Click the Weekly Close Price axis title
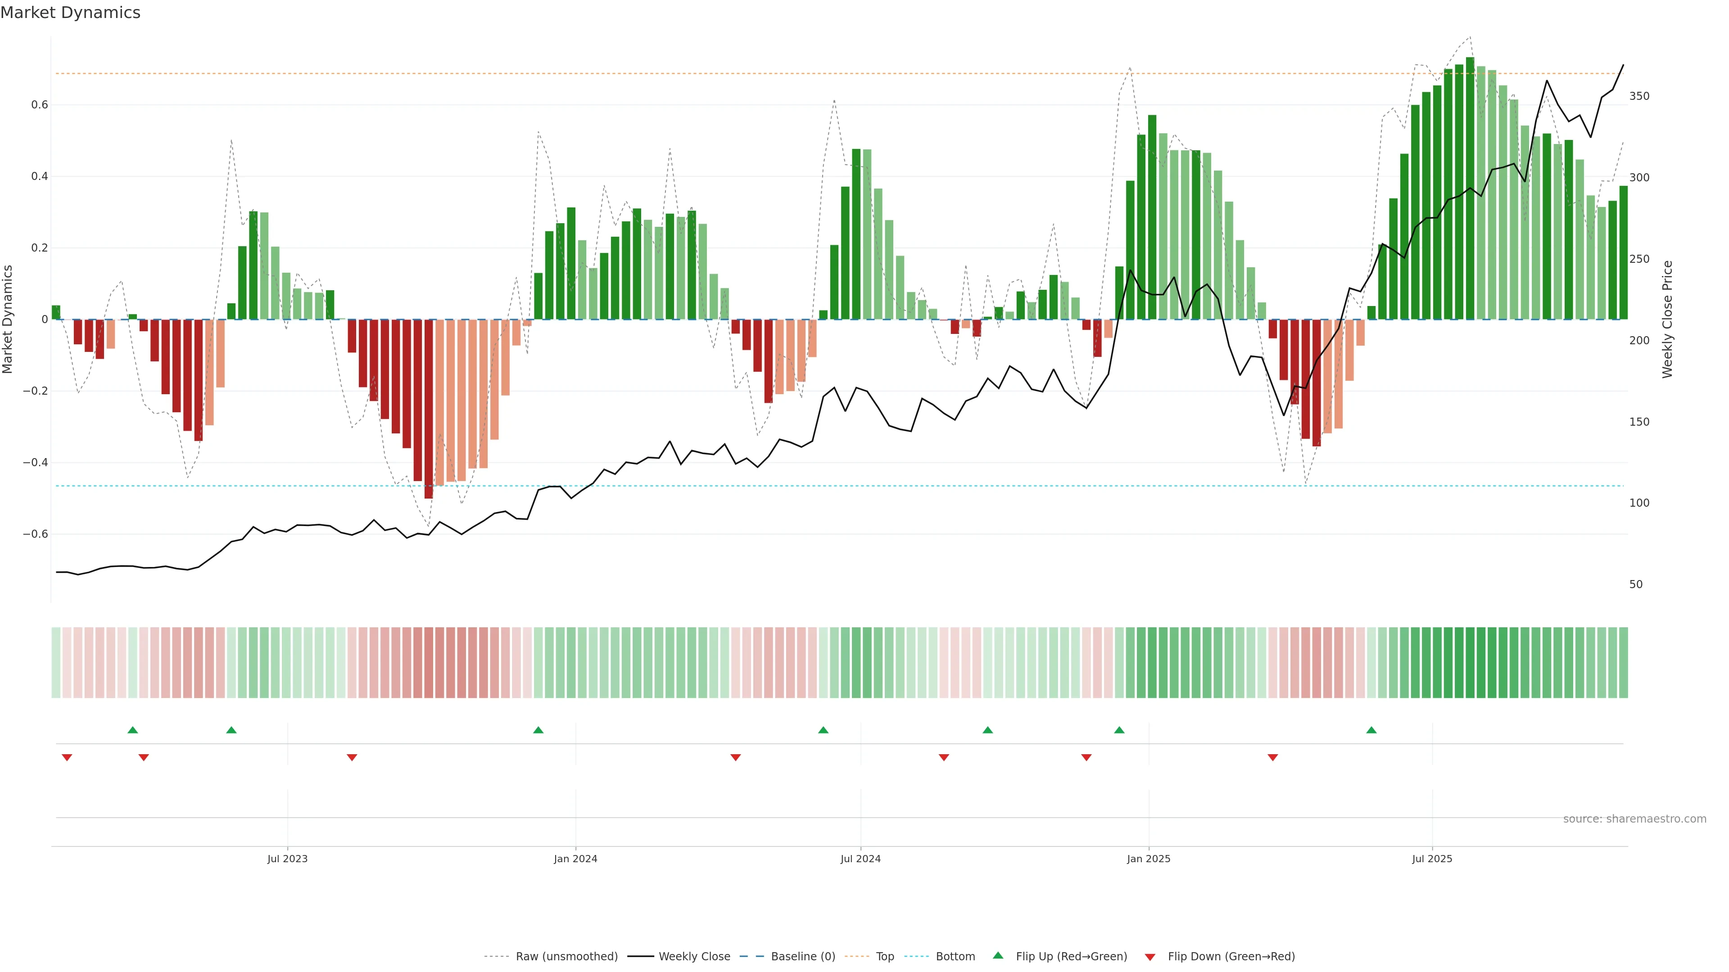 [1667, 319]
